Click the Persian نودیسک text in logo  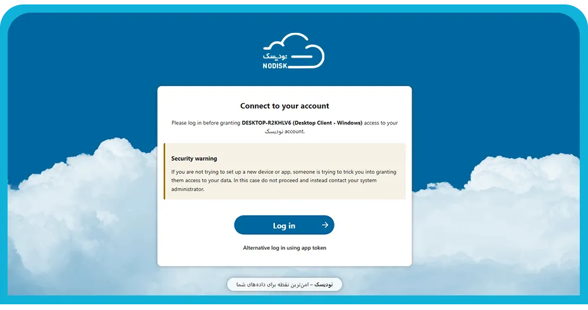click(x=275, y=56)
